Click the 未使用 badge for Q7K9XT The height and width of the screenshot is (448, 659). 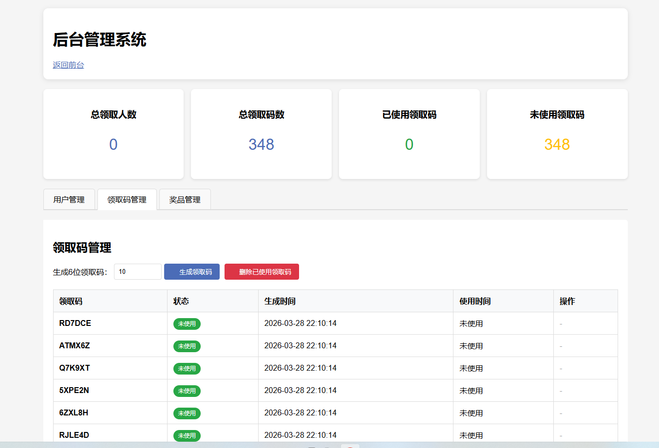187,369
